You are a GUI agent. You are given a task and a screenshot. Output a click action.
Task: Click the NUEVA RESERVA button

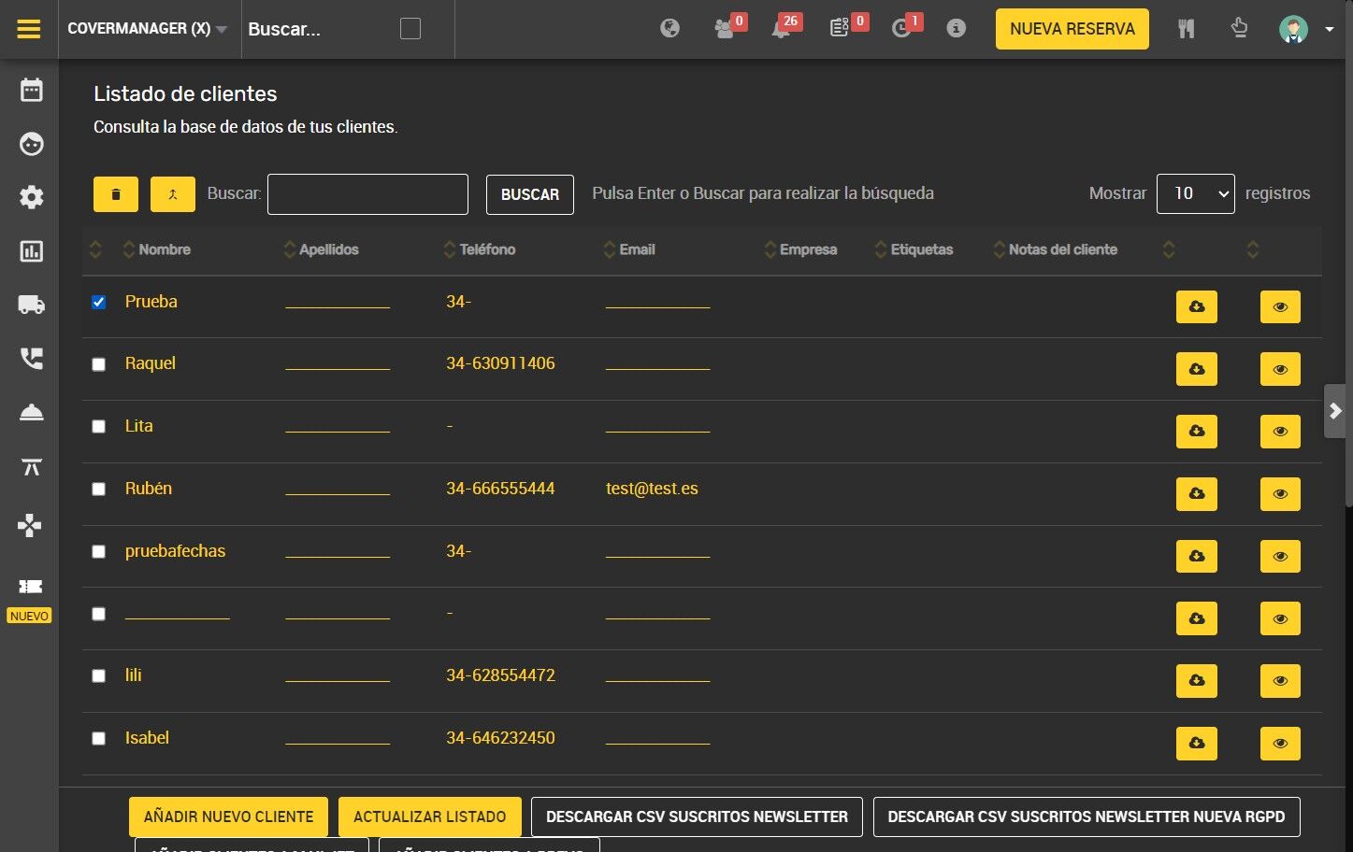1072,29
